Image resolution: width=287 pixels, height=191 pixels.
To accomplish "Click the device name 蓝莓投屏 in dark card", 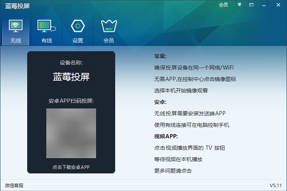I will pyautogui.click(x=71, y=77).
